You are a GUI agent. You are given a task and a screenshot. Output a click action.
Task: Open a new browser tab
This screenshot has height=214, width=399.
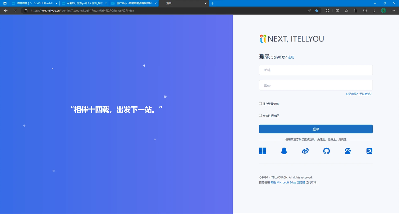tap(212, 3)
